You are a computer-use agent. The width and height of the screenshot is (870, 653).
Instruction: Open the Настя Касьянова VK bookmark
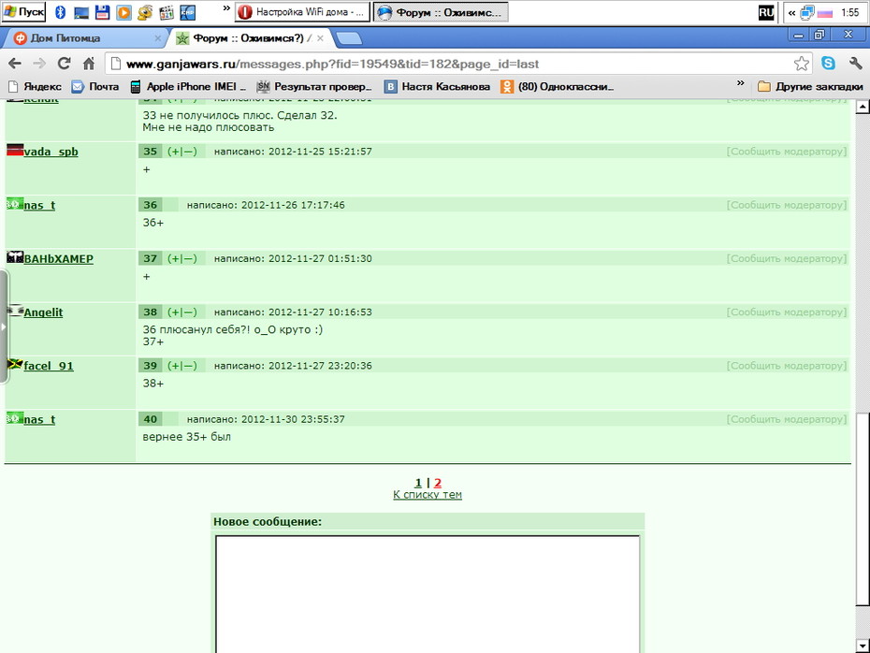coord(438,87)
